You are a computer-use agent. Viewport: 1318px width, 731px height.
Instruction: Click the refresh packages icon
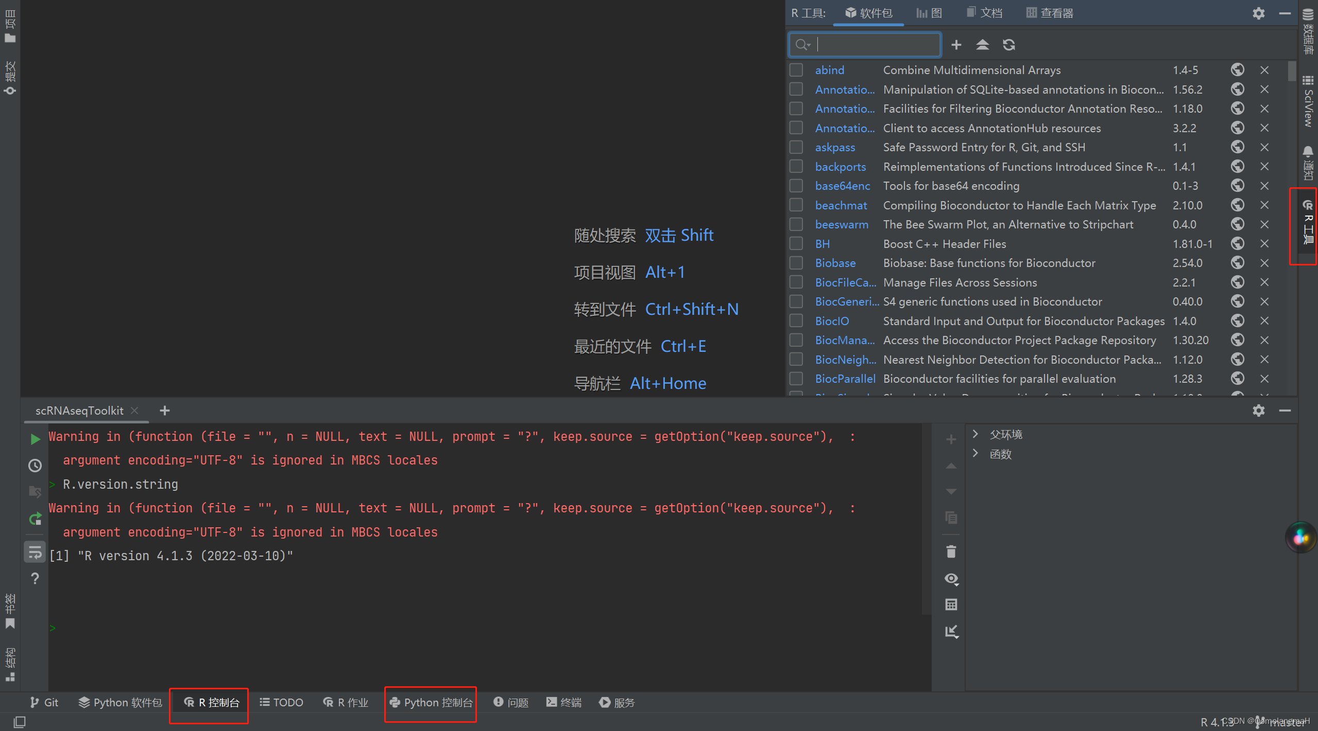(x=1008, y=45)
